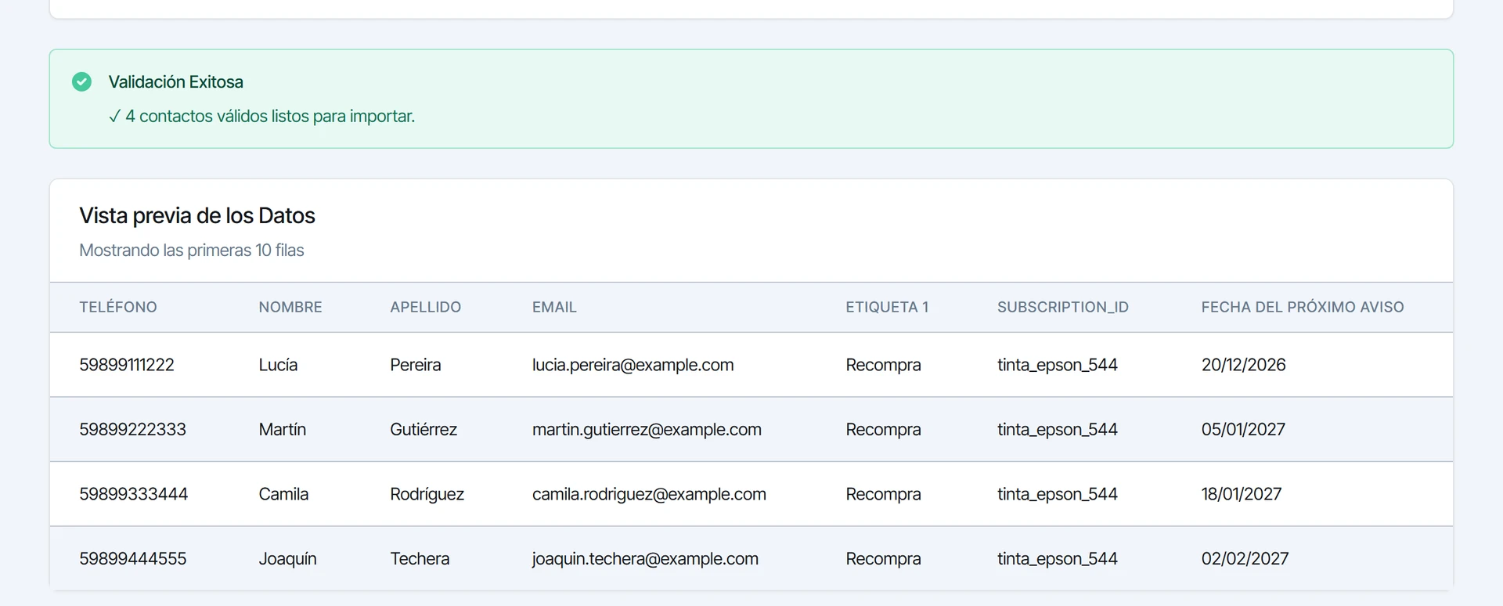Click 'tinta_epson_544' in Martín's row
Image resolution: width=1503 pixels, height=606 pixels.
coord(1058,430)
